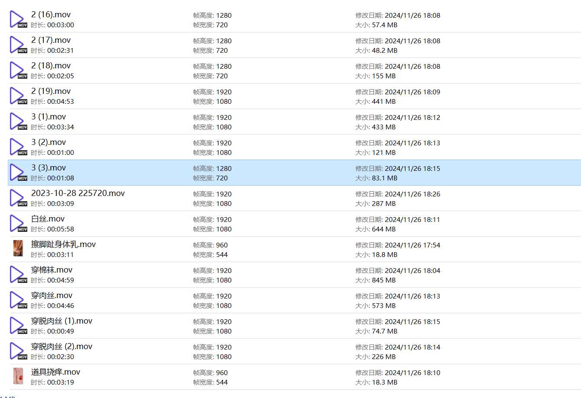Click the file icon for 3 (1).mov
581x398 pixels.
[18, 122]
